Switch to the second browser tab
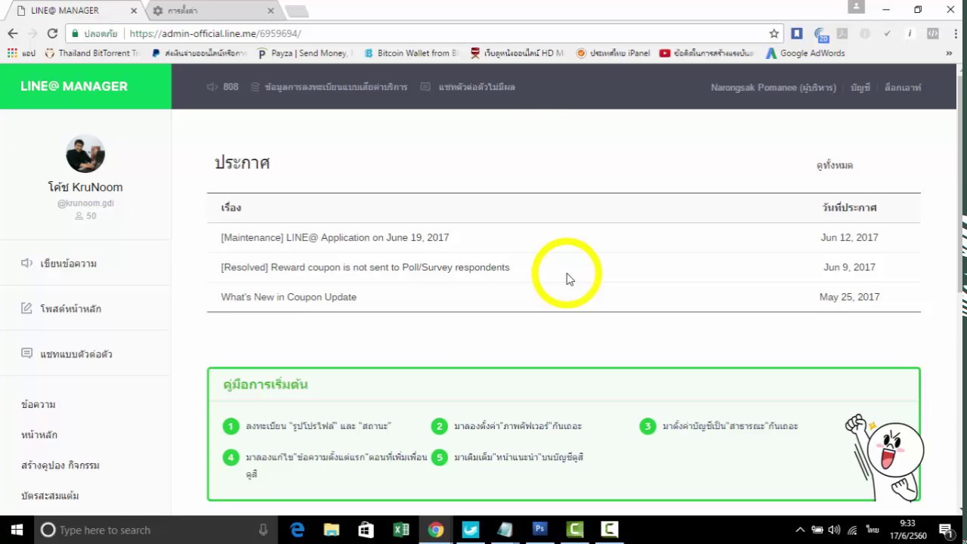Viewport: 967px width, 544px height. pos(214,11)
